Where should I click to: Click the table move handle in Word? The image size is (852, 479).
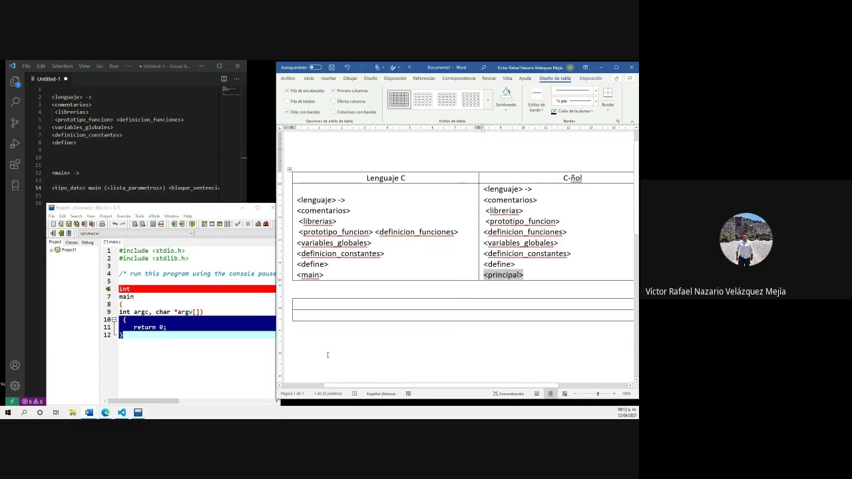pyautogui.click(x=290, y=170)
